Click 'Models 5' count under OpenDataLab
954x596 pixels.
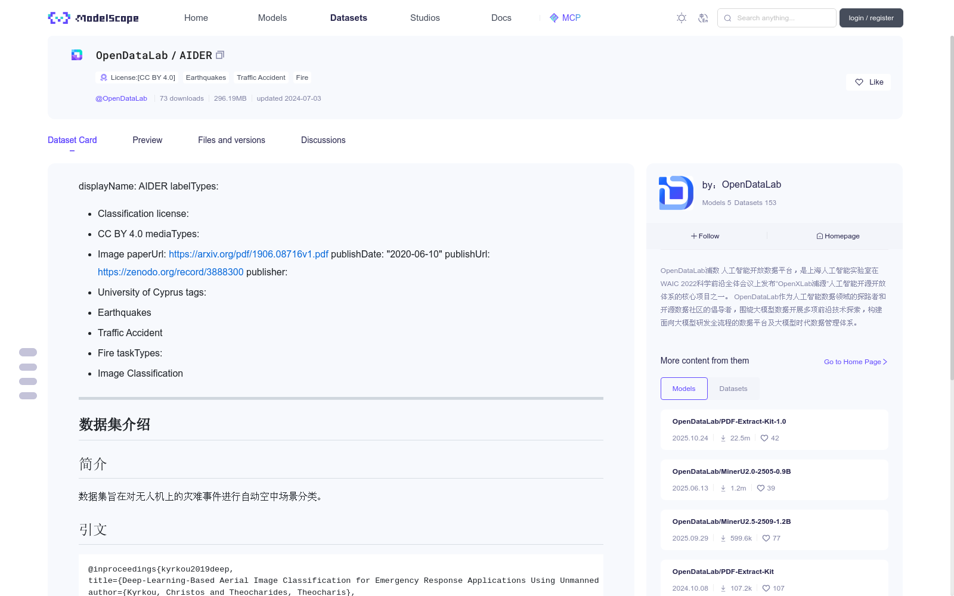[717, 203]
